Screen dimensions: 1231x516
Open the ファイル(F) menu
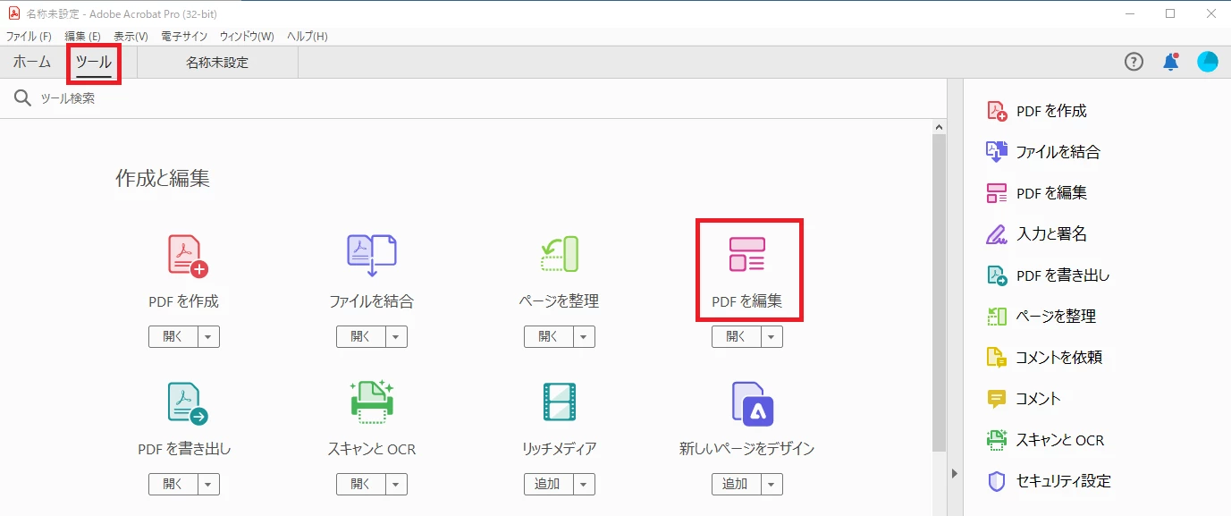point(29,37)
